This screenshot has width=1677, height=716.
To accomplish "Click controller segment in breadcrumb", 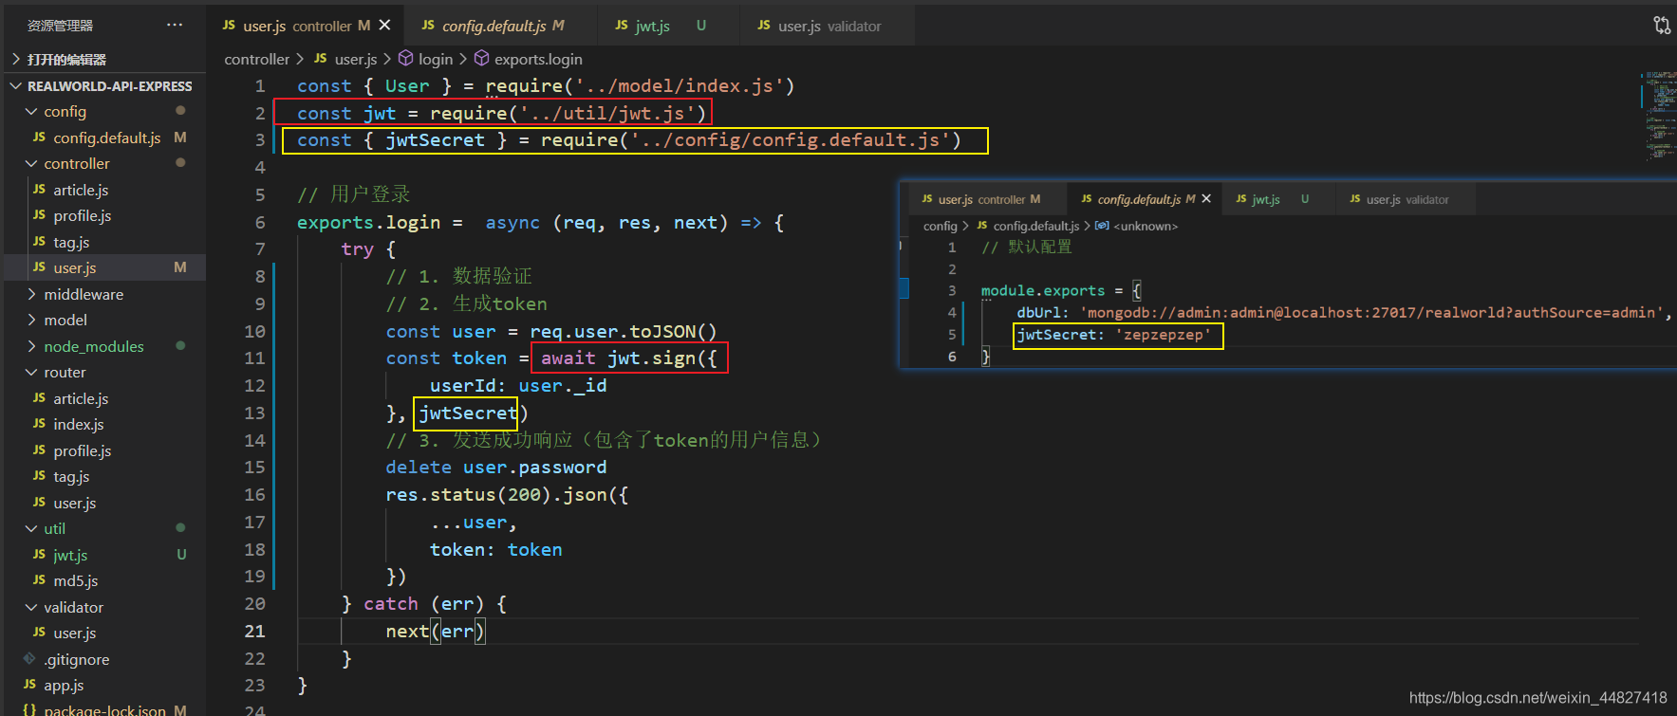I will click(x=256, y=59).
